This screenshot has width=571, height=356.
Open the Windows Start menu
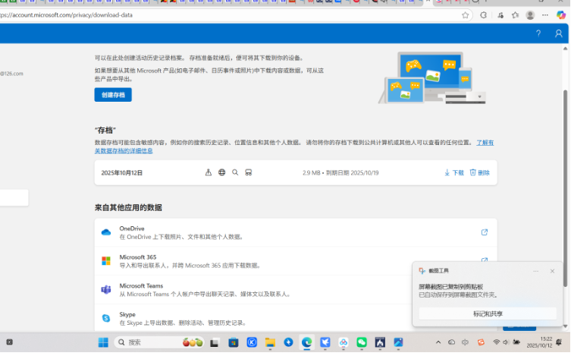pos(103,342)
